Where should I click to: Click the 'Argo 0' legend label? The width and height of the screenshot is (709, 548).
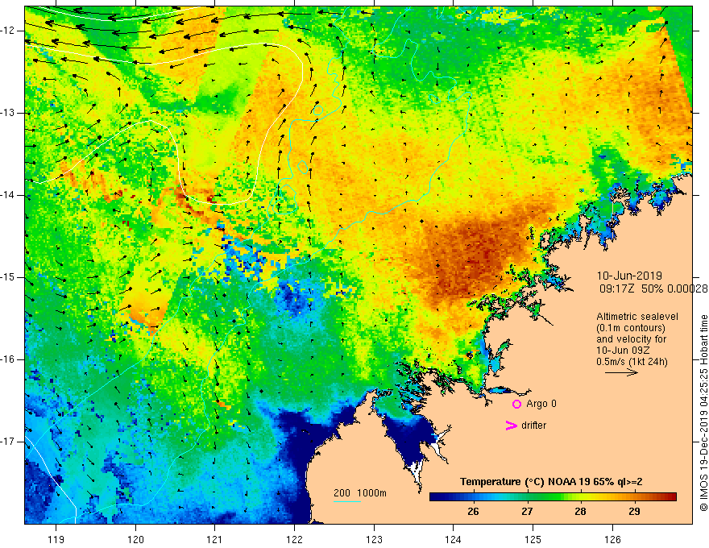pos(541,404)
